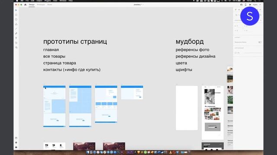Switch to the Share tab
277x155 pixels.
coord(50,5)
